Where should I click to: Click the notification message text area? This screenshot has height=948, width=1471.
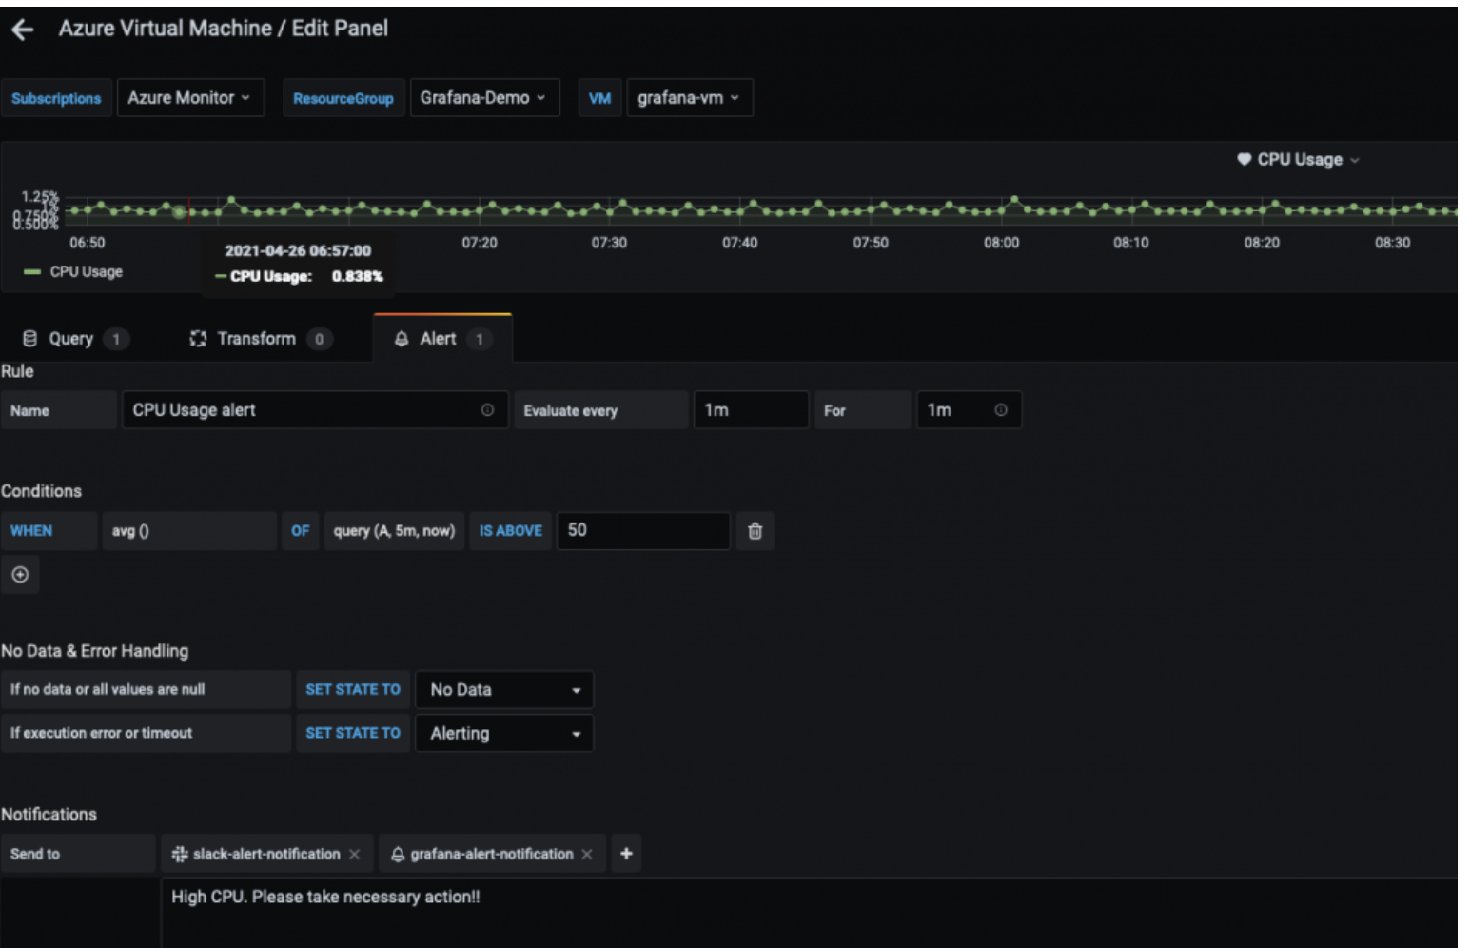(809, 912)
